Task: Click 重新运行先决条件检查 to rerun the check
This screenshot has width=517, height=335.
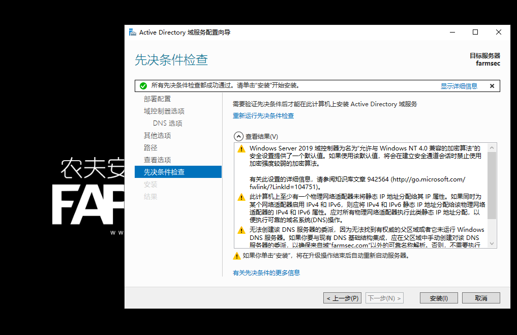Action: (263, 115)
